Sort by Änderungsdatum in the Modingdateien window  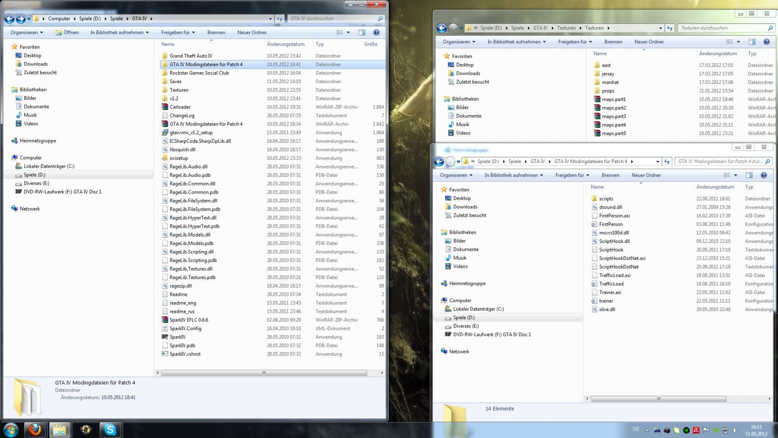pyautogui.click(x=715, y=187)
